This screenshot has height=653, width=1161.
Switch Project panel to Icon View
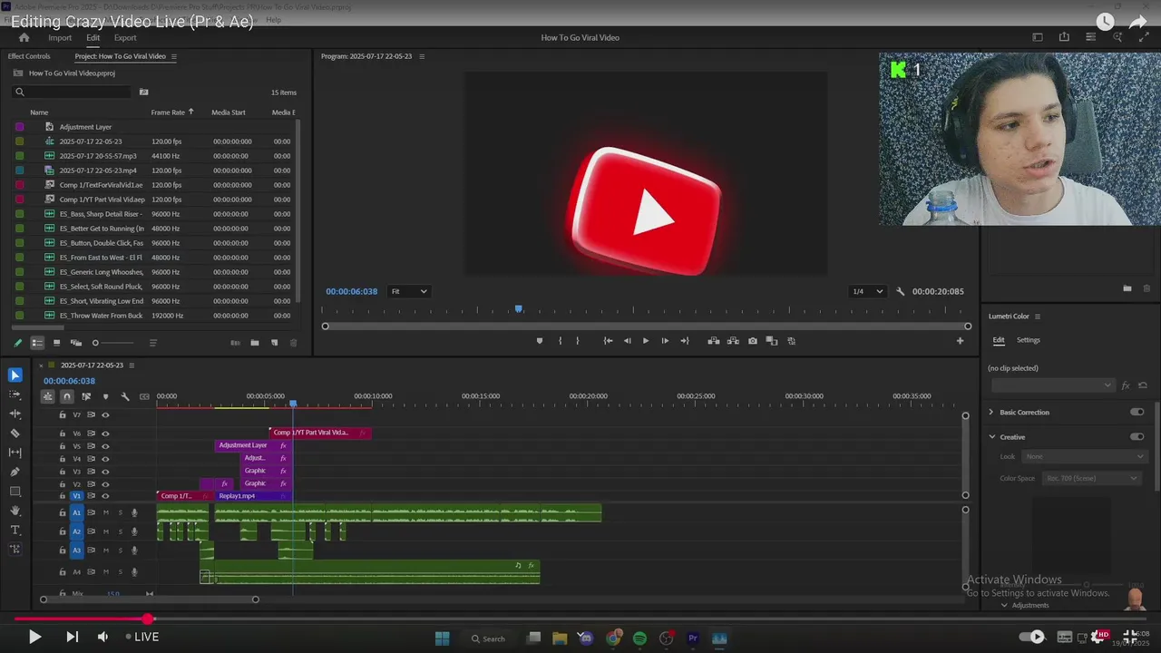[56, 343]
